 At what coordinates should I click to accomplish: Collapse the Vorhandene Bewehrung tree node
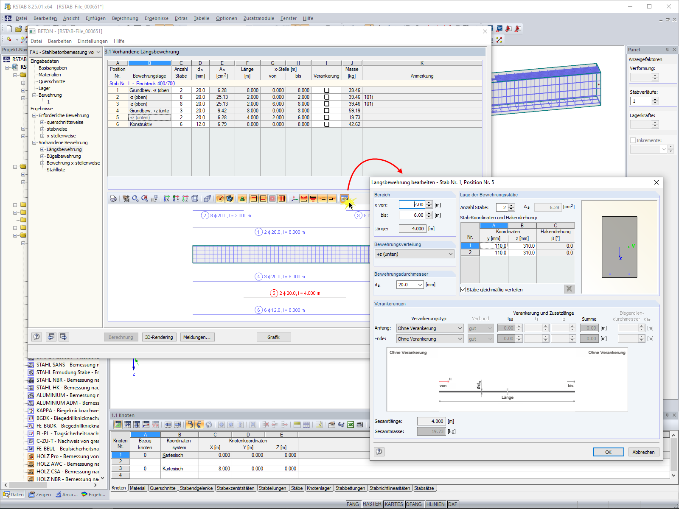click(34, 143)
